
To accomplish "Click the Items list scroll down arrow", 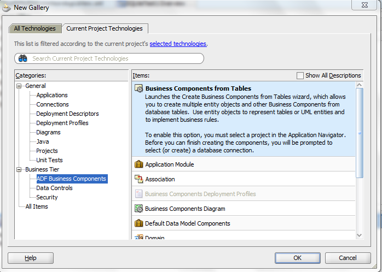I will tap(360, 235).
